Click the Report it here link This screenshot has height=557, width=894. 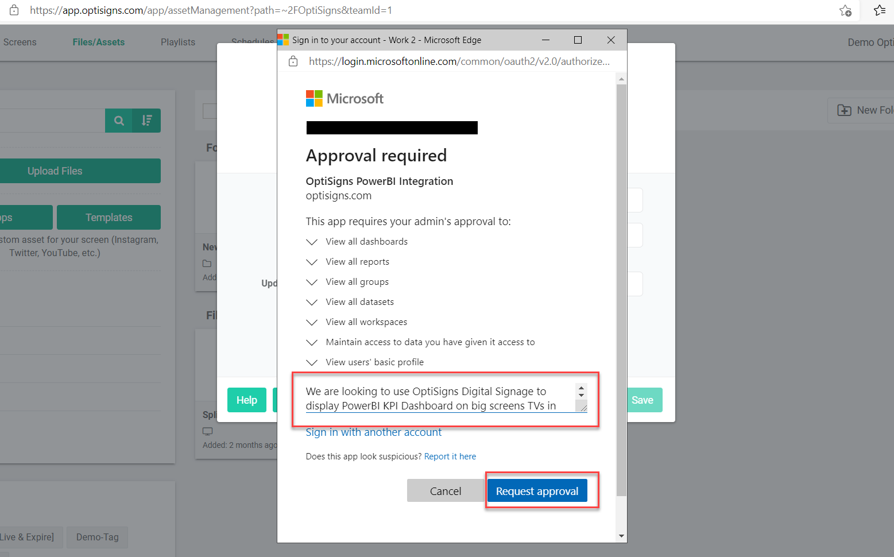point(450,457)
